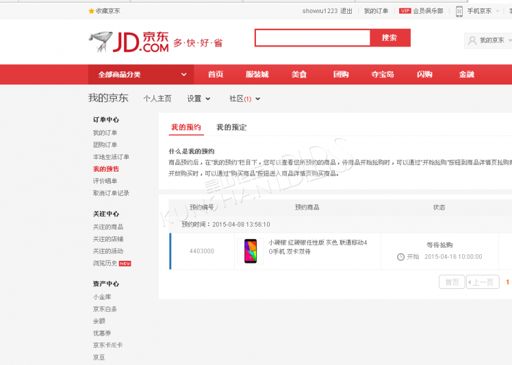
Task: Switch to the 我的预定 tab
Action: point(232,127)
